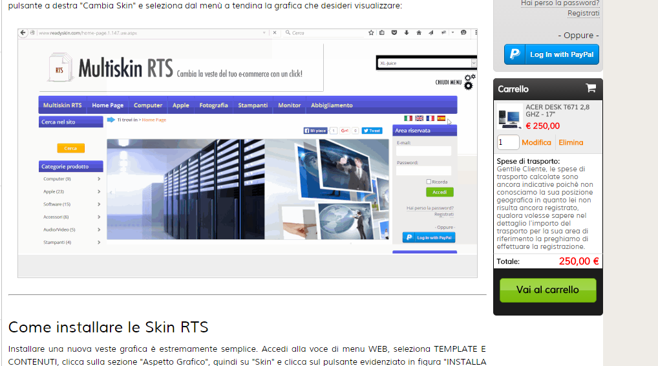
Task: Click the Spese di trasporto label
Action: [528, 161]
